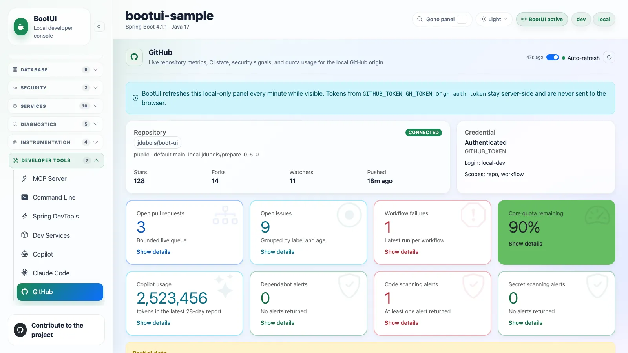This screenshot has width=628, height=353.
Task: Toggle the Auto-refresh switch off
Action: (553, 57)
